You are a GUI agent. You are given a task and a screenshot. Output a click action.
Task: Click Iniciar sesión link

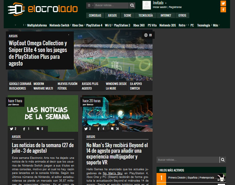point(160,7)
